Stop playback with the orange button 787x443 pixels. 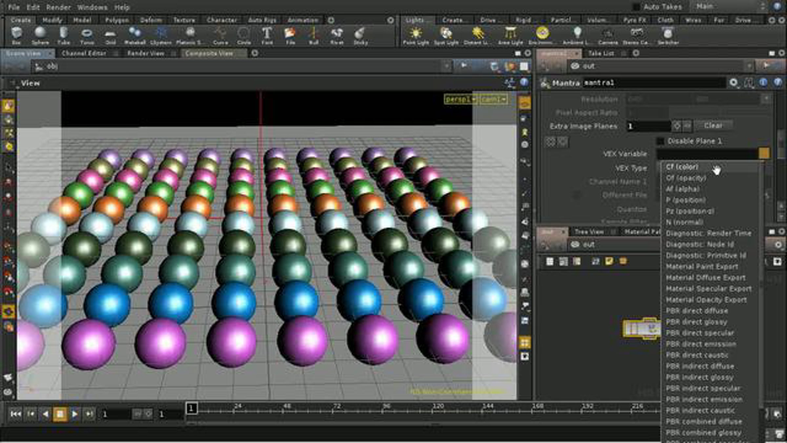(60, 414)
